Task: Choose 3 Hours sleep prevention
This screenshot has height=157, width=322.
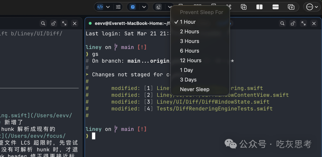Action: (x=200, y=41)
